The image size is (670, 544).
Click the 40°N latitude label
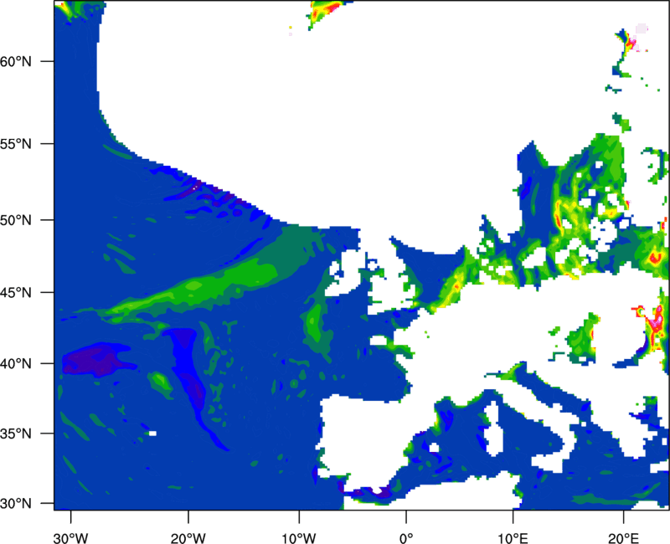[16, 364]
